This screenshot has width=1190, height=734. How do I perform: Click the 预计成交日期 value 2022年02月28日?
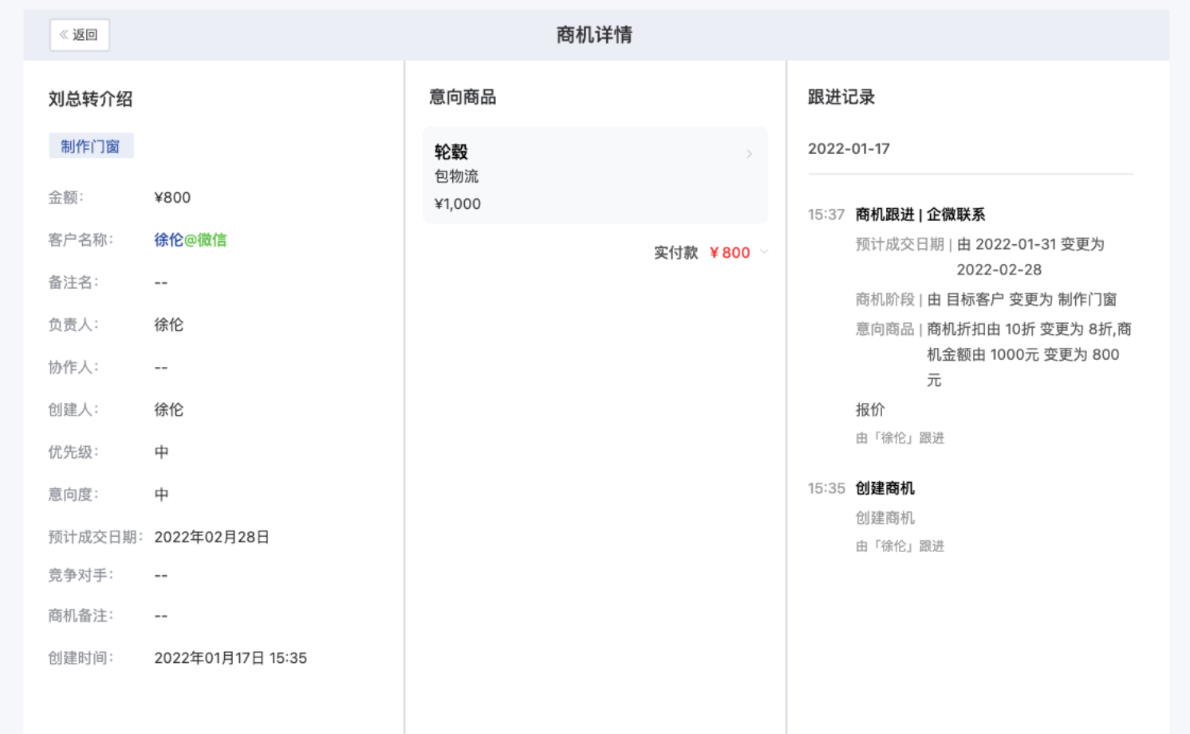coord(211,537)
